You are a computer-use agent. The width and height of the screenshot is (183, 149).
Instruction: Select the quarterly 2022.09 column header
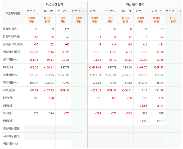coord(95,11)
